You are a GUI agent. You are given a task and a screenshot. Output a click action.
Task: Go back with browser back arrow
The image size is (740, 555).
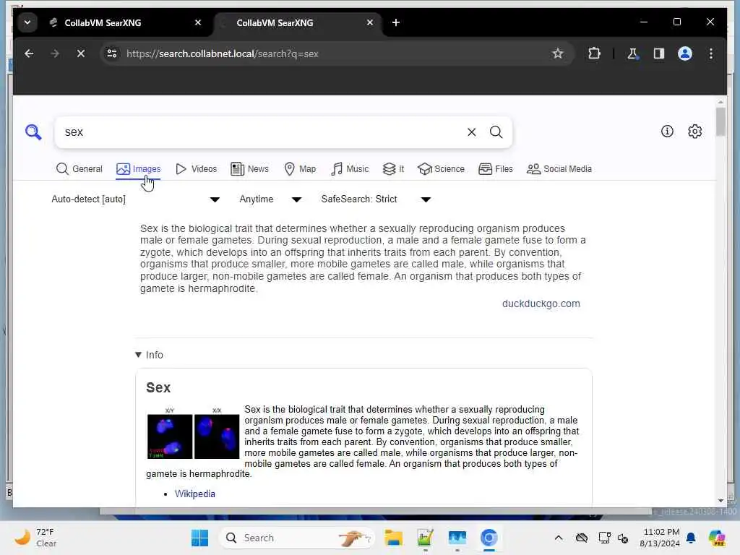tap(29, 53)
